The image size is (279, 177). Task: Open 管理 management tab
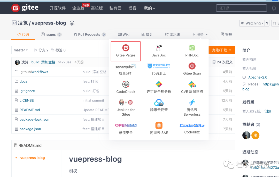tap(226, 35)
